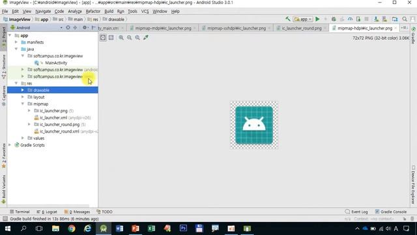Open the File menu
The image size is (417, 235).
coord(5,12)
